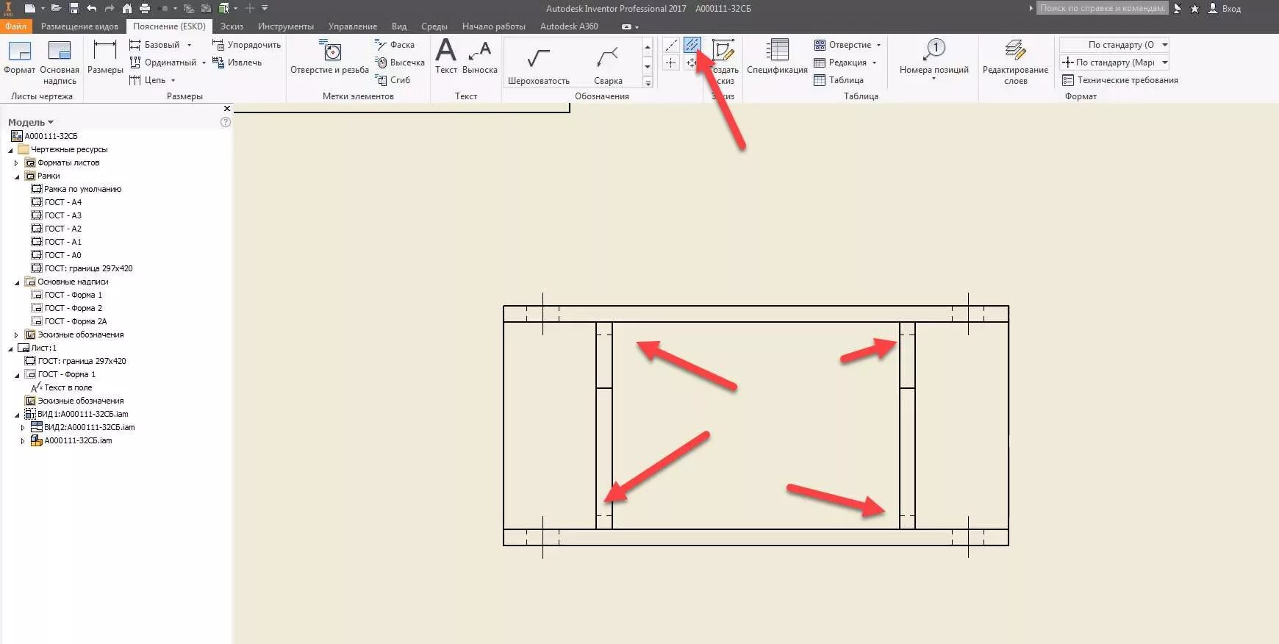Screen dimensions: 1279x644
Task: Redo the last undone action
Action: pyautogui.click(x=109, y=8)
